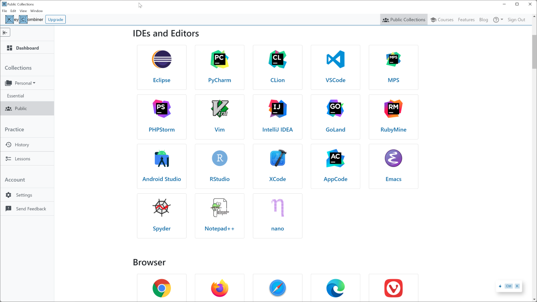Open the Edge browser collection icon
The height and width of the screenshot is (302, 537).
pos(336,288)
